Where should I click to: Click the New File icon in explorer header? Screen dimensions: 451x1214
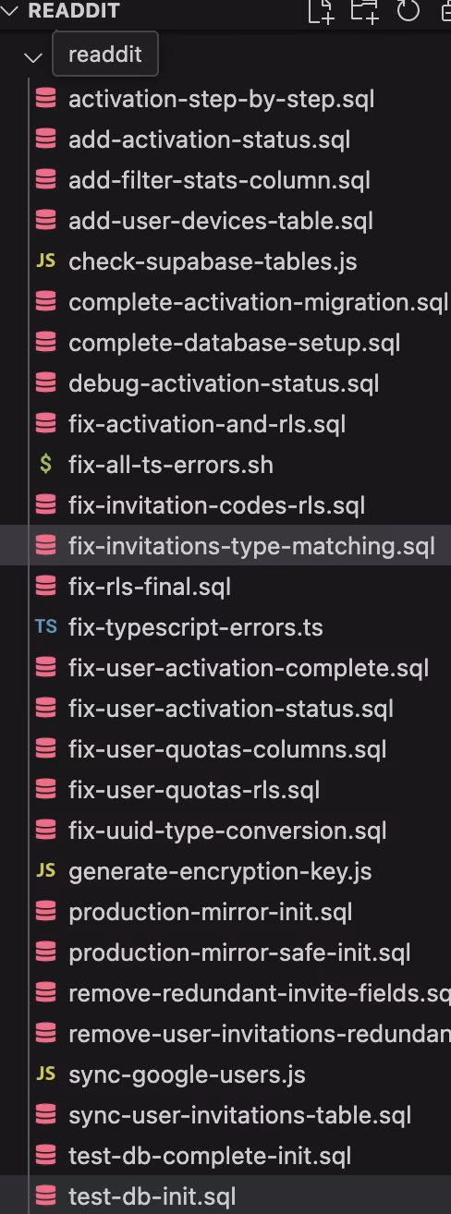click(320, 11)
